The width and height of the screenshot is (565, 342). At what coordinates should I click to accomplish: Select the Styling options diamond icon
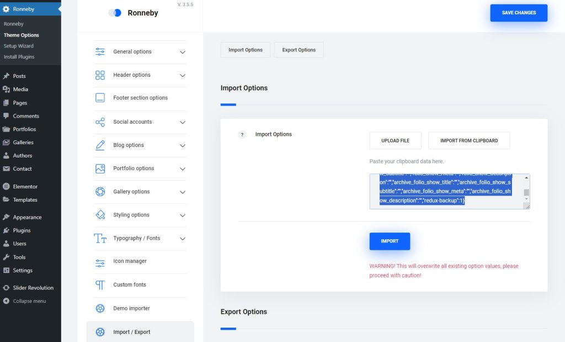tap(100, 214)
